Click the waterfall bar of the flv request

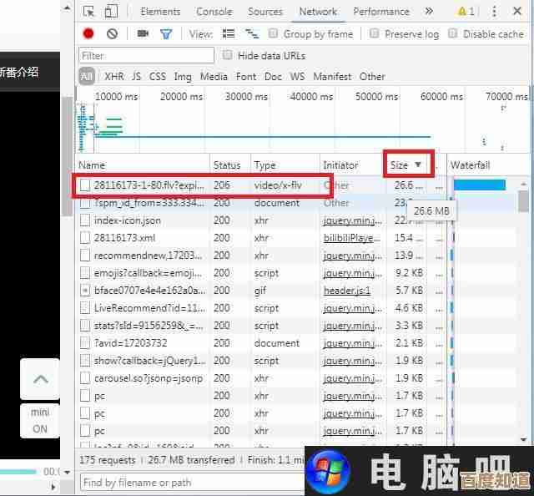click(479, 185)
